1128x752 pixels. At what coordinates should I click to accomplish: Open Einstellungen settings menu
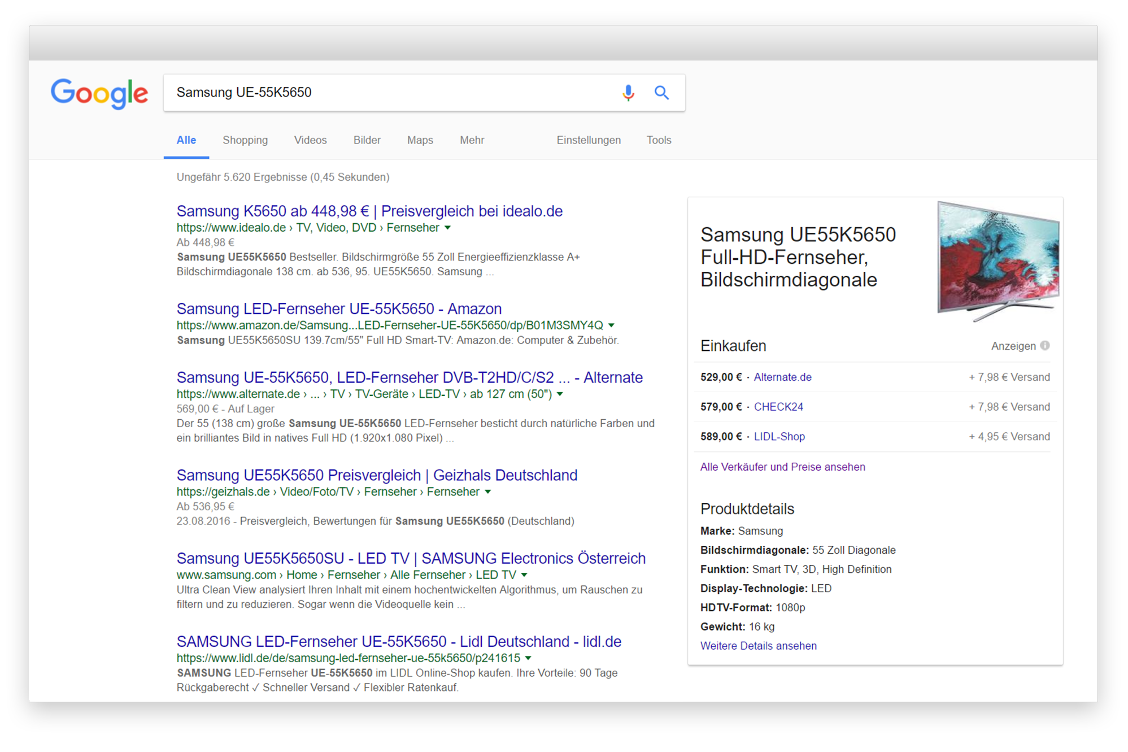click(589, 140)
